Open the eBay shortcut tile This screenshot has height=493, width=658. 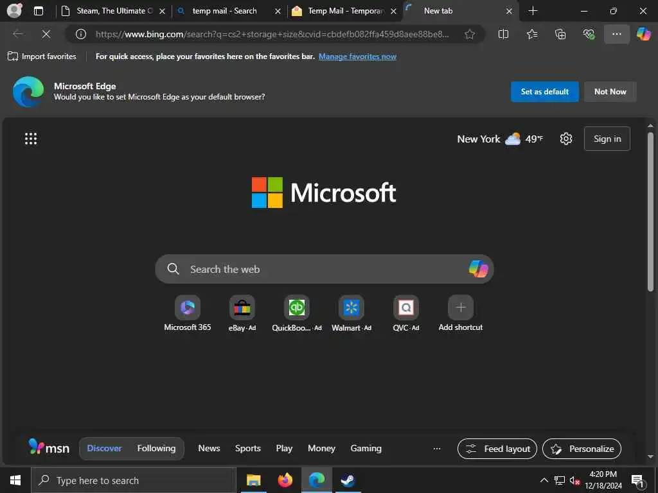click(242, 313)
